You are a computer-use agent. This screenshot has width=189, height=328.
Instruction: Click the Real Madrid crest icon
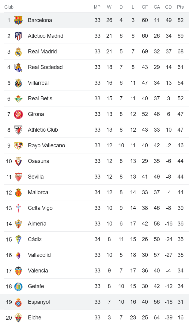[18, 52]
